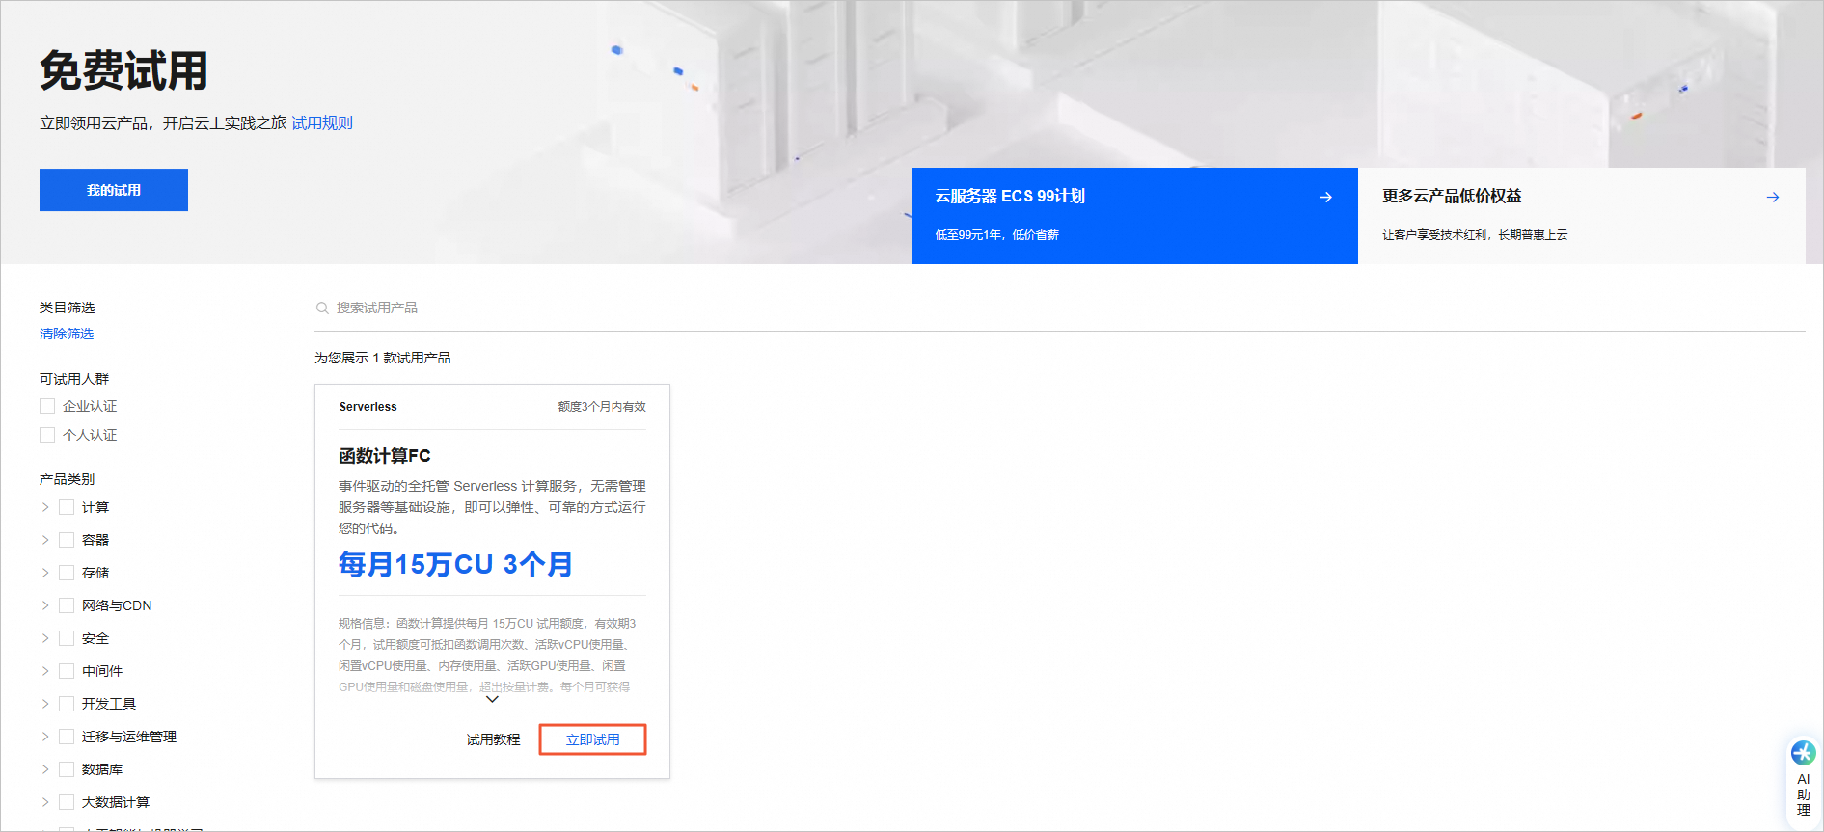Tick the 中间件 category checkbox
The image size is (1824, 832).
pyautogui.click(x=67, y=671)
